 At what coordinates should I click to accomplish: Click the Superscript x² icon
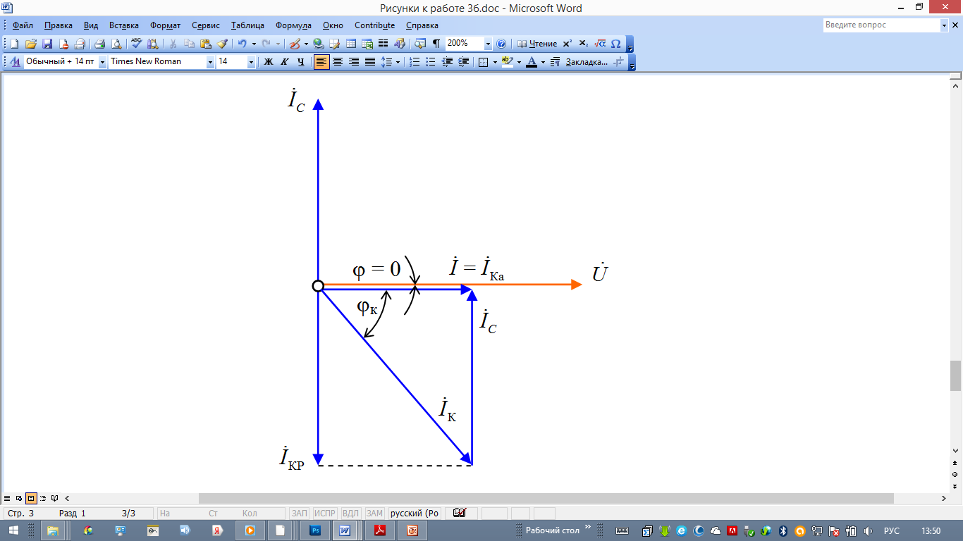(567, 44)
